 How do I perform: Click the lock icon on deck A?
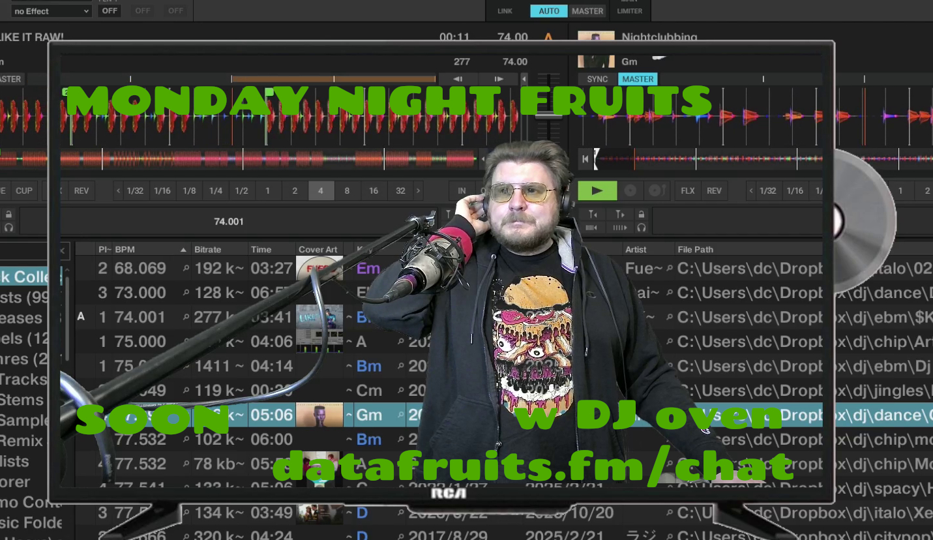[x=9, y=215]
